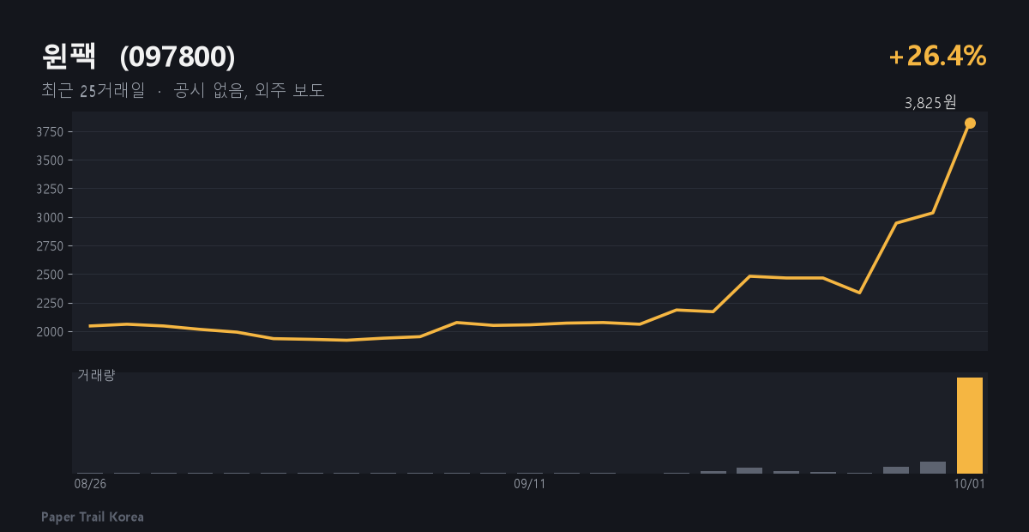Click the 2750 price axis label
Viewport: 1029px width, 532px height.
click(x=50, y=246)
